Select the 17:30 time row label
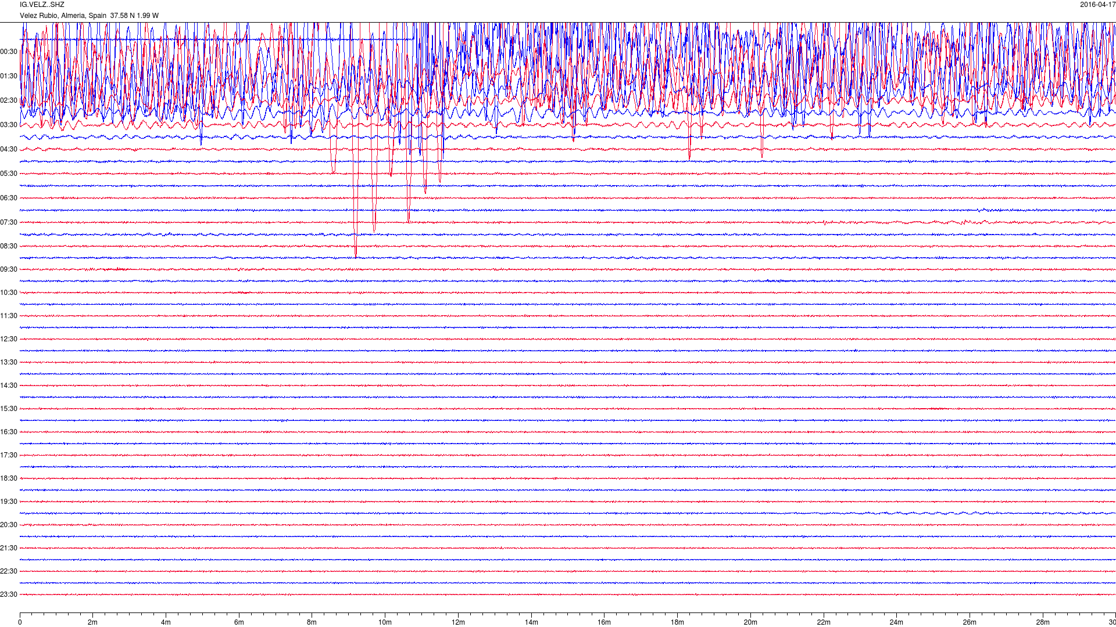 point(9,455)
